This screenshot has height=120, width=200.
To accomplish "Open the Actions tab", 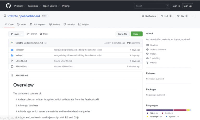I will [x=55, y=24].
